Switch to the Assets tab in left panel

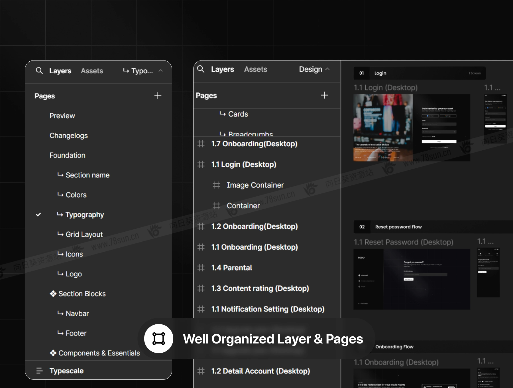(x=92, y=71)
